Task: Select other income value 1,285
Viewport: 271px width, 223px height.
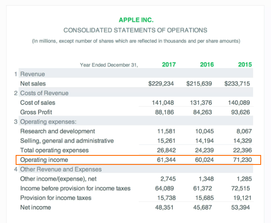Action: point(244,179)
